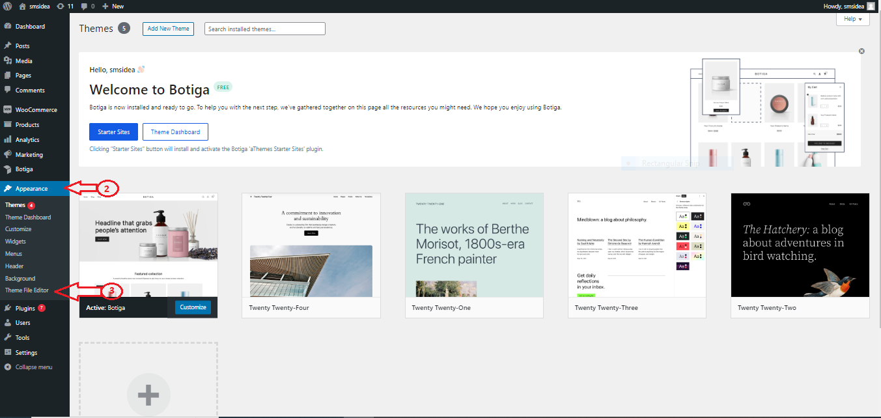881x418 pixels.
Task: Open Customize in Appearance submenu
Action: 18,229
